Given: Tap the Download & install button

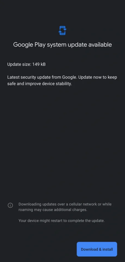Looking at the screenshot, I should click(x=97, y=249).
